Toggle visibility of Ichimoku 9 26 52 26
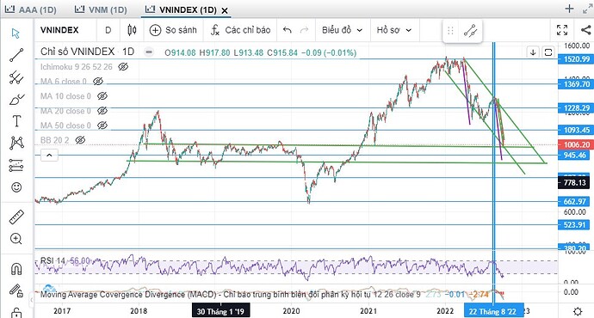Viewport: 594px width, 318px height. coord(123,67)
